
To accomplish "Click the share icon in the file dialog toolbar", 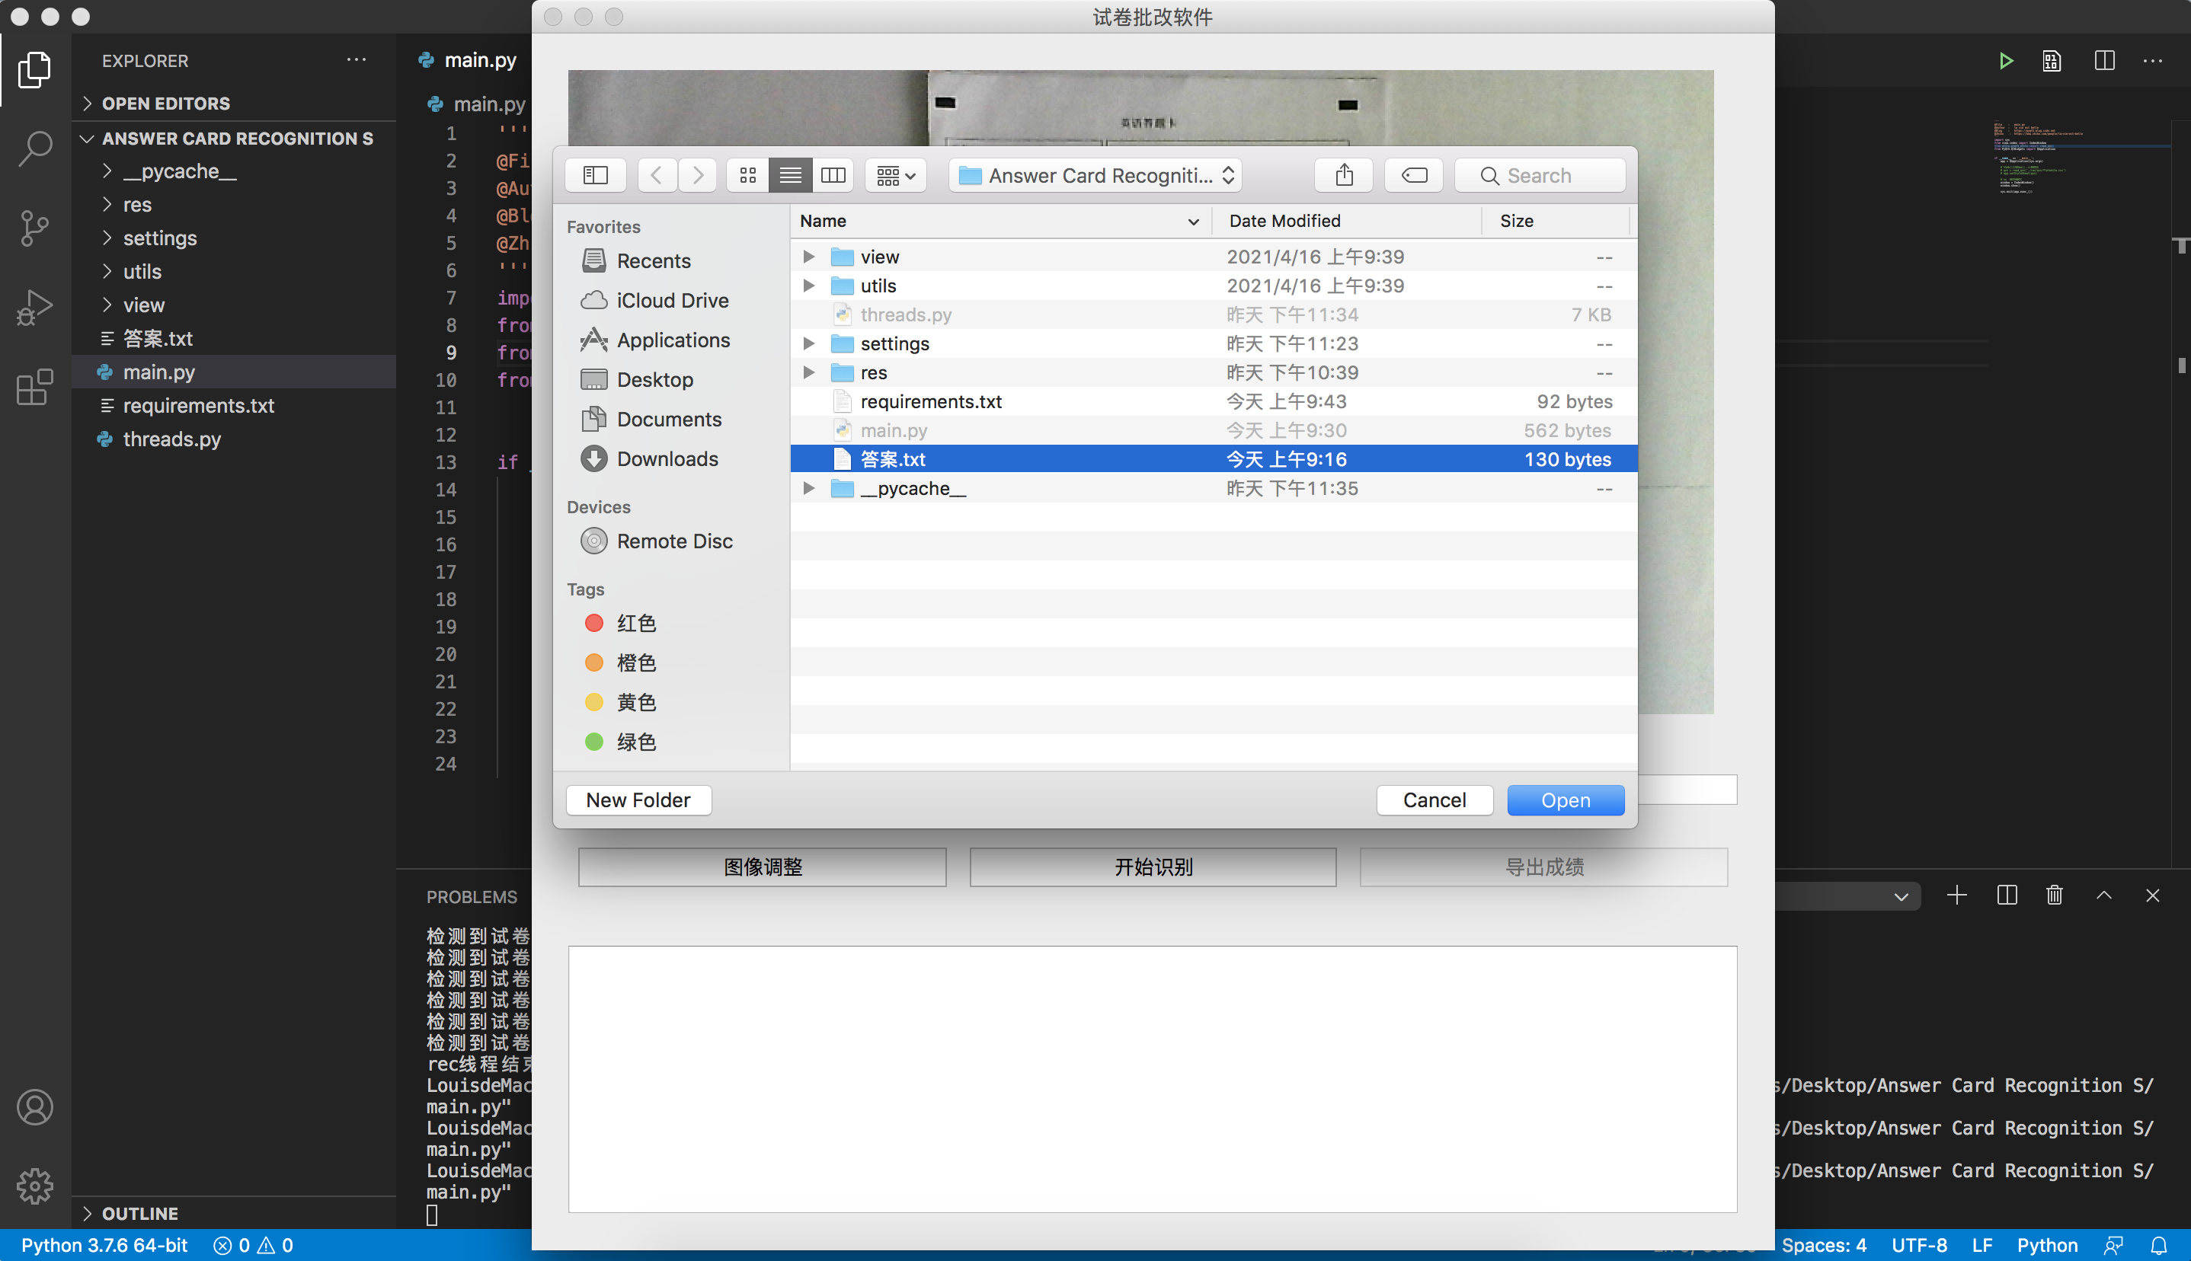I will [x=1343, y=175].
